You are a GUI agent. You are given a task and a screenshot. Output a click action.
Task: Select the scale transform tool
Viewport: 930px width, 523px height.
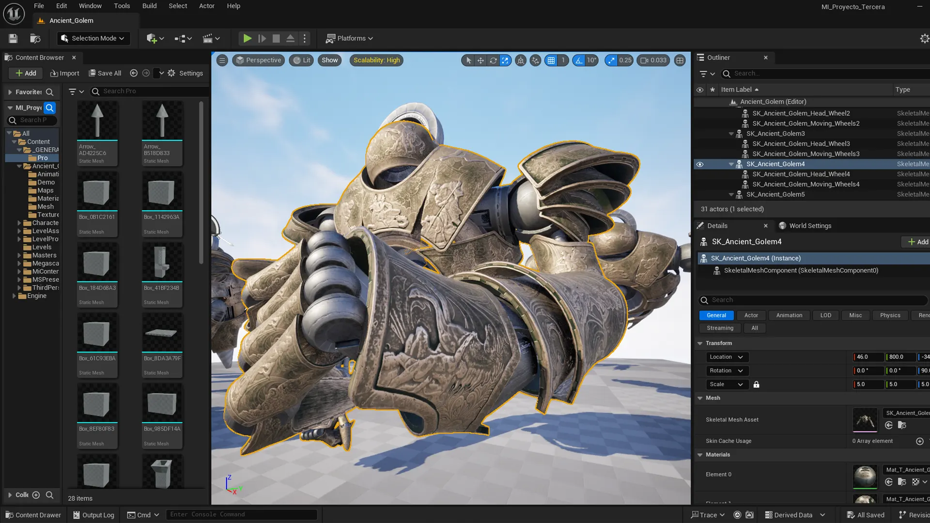pos(505,61)
